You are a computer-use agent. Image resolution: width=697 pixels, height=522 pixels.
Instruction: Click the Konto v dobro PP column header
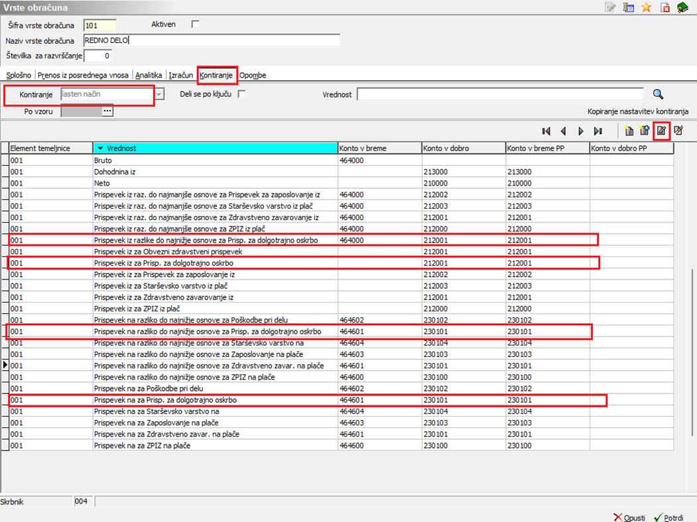[x=631, y=148]
